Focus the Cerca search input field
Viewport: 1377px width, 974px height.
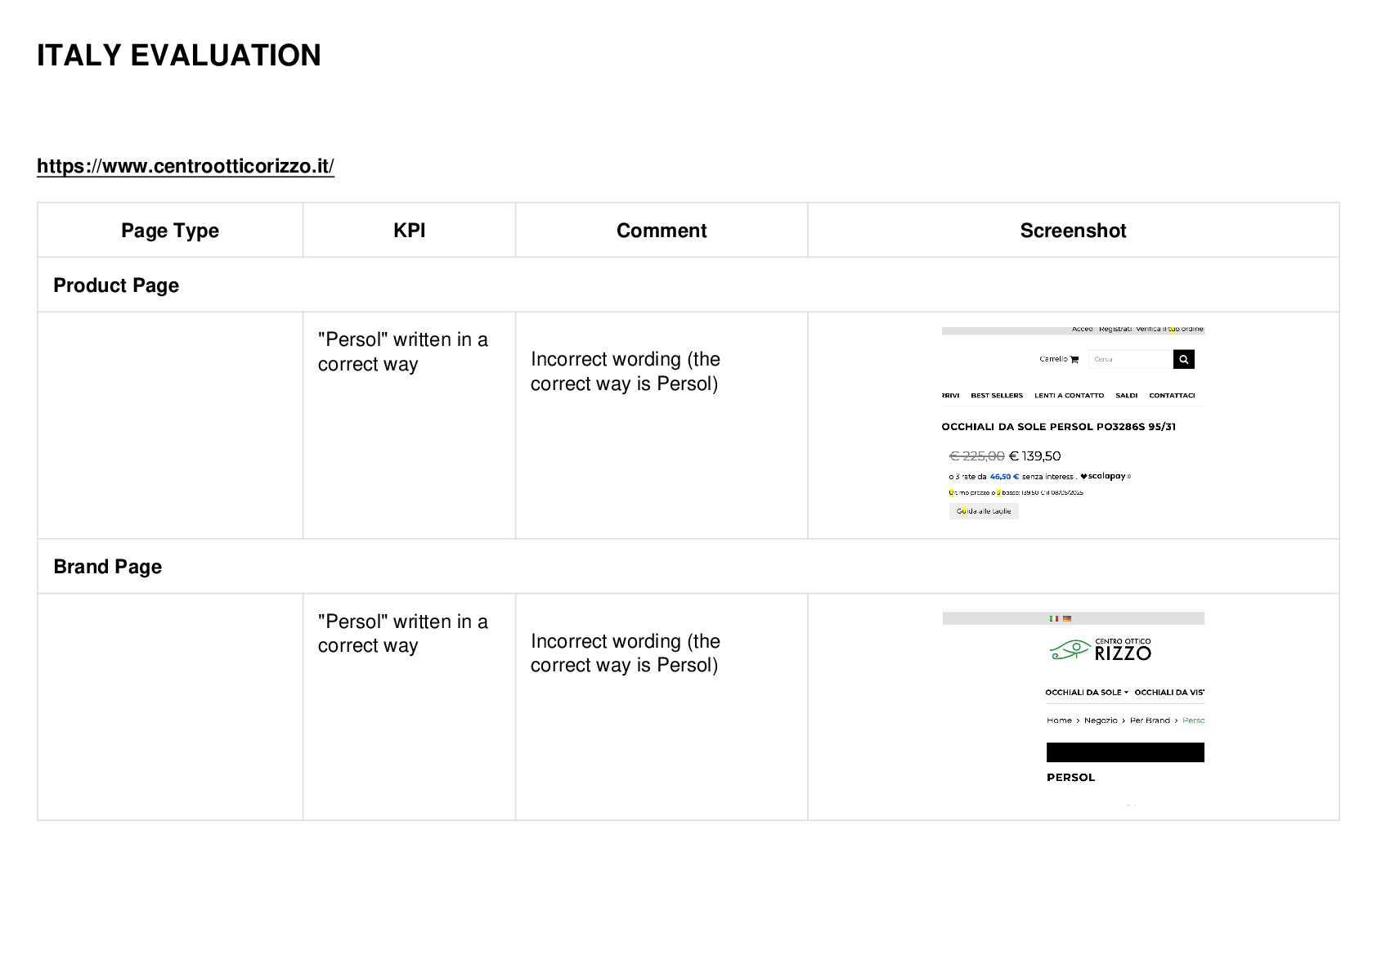tap(1131, 359)
